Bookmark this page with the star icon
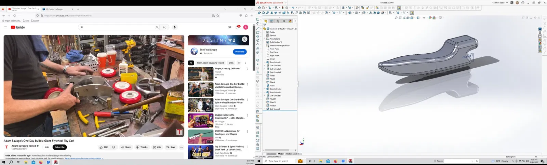This screenshot has width=547, height=165. [218, 15]
